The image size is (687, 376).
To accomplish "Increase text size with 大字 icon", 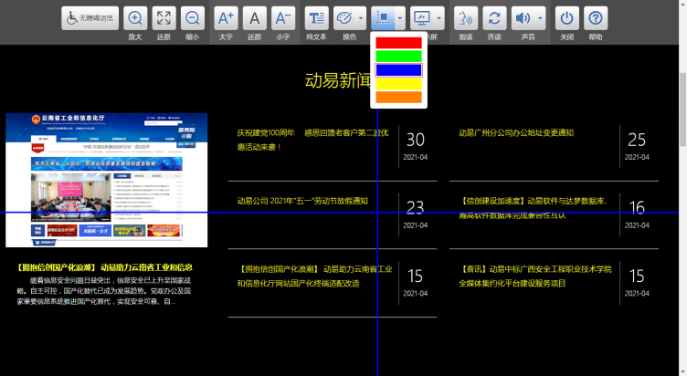I will click(227, 18).
